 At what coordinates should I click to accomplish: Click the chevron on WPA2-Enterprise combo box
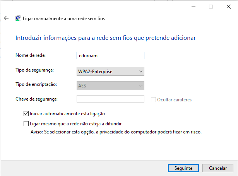coord(141,72)
